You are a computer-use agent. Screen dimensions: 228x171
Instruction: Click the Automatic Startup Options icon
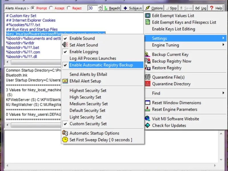[65, 133]
